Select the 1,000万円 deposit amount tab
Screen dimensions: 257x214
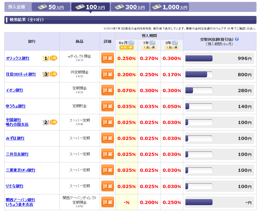coord(170,7)
